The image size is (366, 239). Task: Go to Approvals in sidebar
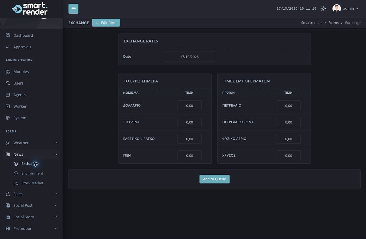31,47
